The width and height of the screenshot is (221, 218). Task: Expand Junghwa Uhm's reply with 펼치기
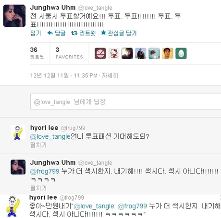point(38,188)
